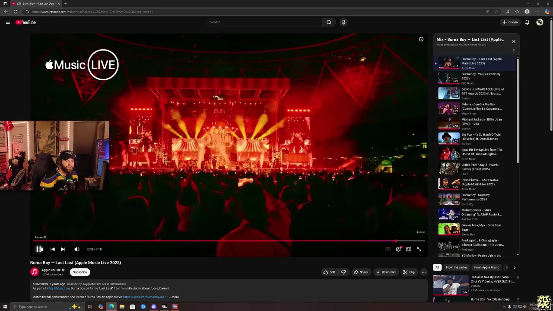Toggle subtitles with the CC button
This screenshot has height=311, width=553.
coord(388,249)
